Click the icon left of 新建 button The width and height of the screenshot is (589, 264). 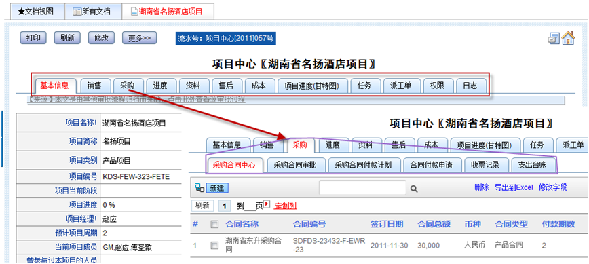[x=199, y=188]
